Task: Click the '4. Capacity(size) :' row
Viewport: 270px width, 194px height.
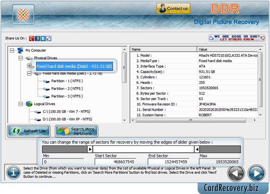Action: pos(194,72)
